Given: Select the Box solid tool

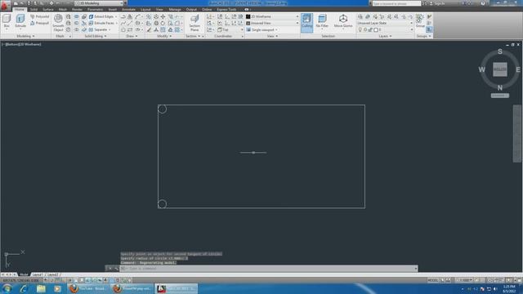Looking at the screenshot, I should [x=7, y=21].
